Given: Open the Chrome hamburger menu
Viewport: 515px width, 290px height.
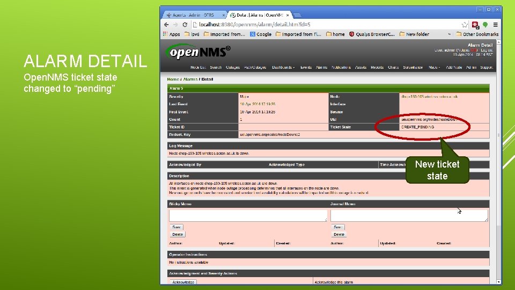Looking at the screenshot, I should pyautogui.click(x=495, y=25).
